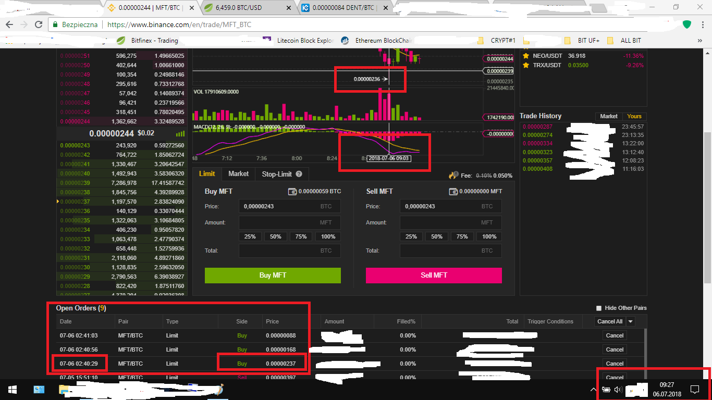Open the CRYPT#1 bookmark folder

coord(497,40)
